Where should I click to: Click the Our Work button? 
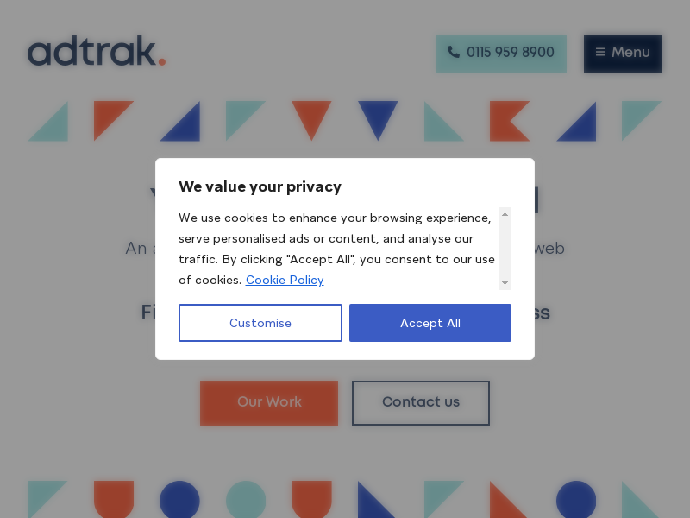pos(269,402)
